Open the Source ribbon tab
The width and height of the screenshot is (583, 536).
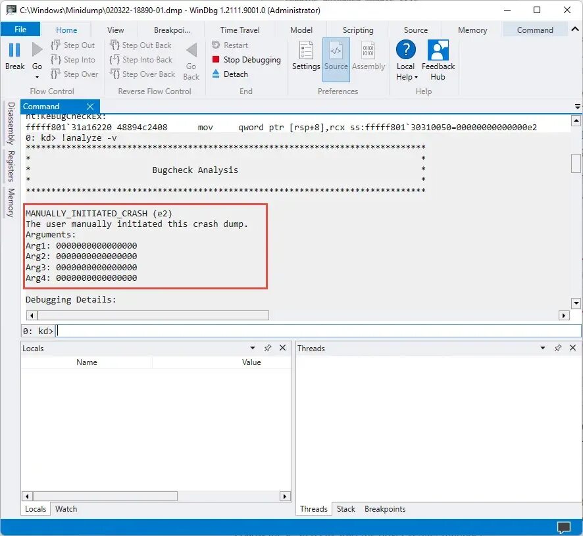point(416,30)
